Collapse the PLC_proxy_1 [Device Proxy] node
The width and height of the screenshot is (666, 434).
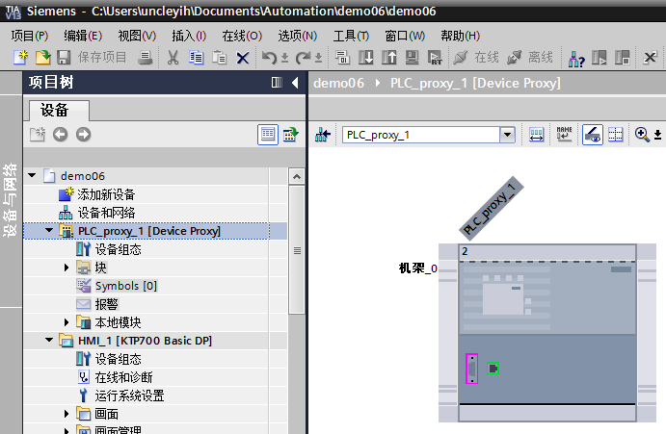[x=49, y=230]
